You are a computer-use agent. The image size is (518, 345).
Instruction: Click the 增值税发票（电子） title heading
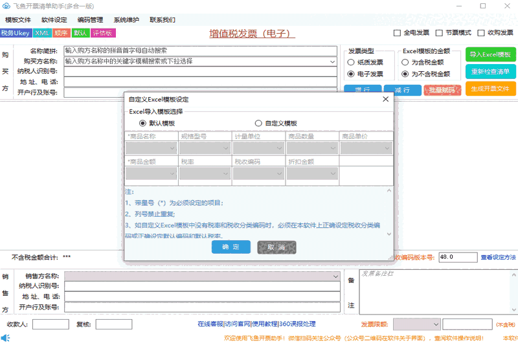coord(252,34)
